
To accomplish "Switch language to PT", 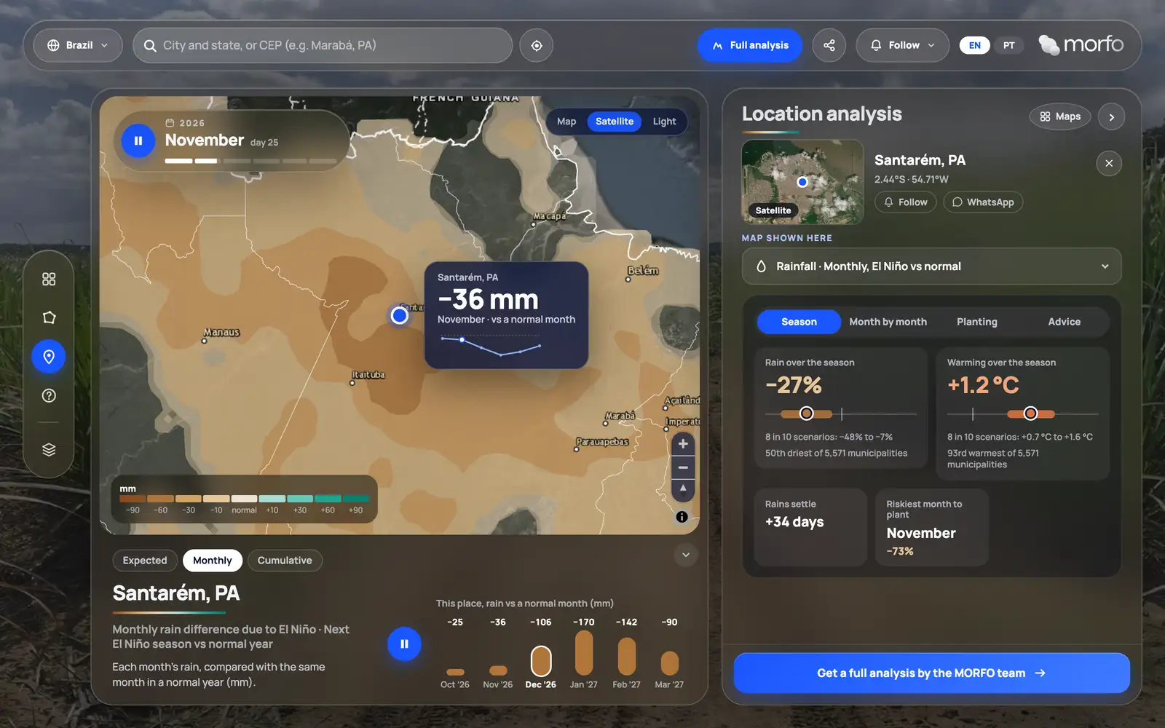I will [x=1008, y=45].
